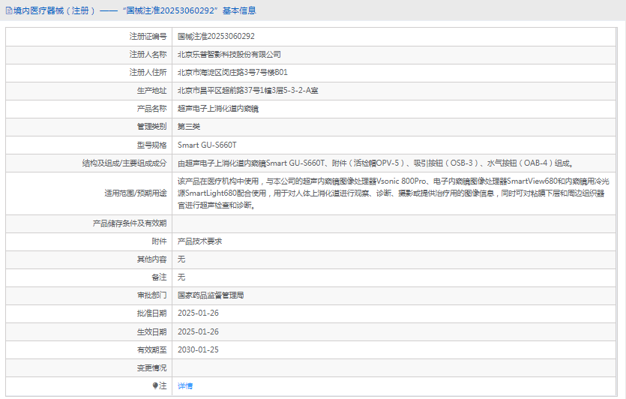Click the 适用范围/预期用途 label

click(136, 193)
